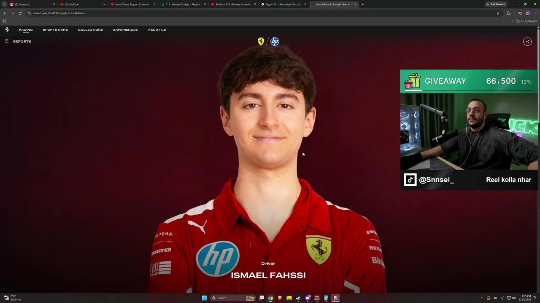This screenshot has height=303, width=540.
Task: Open a new browser tab
Action: pyautogui.click(x=362, y=4)
